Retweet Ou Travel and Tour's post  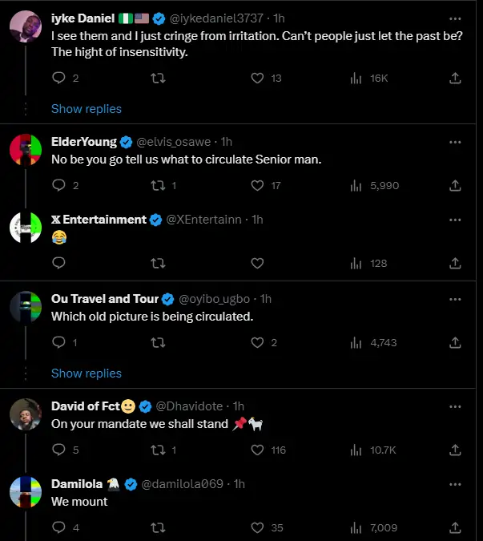point(159,342)
